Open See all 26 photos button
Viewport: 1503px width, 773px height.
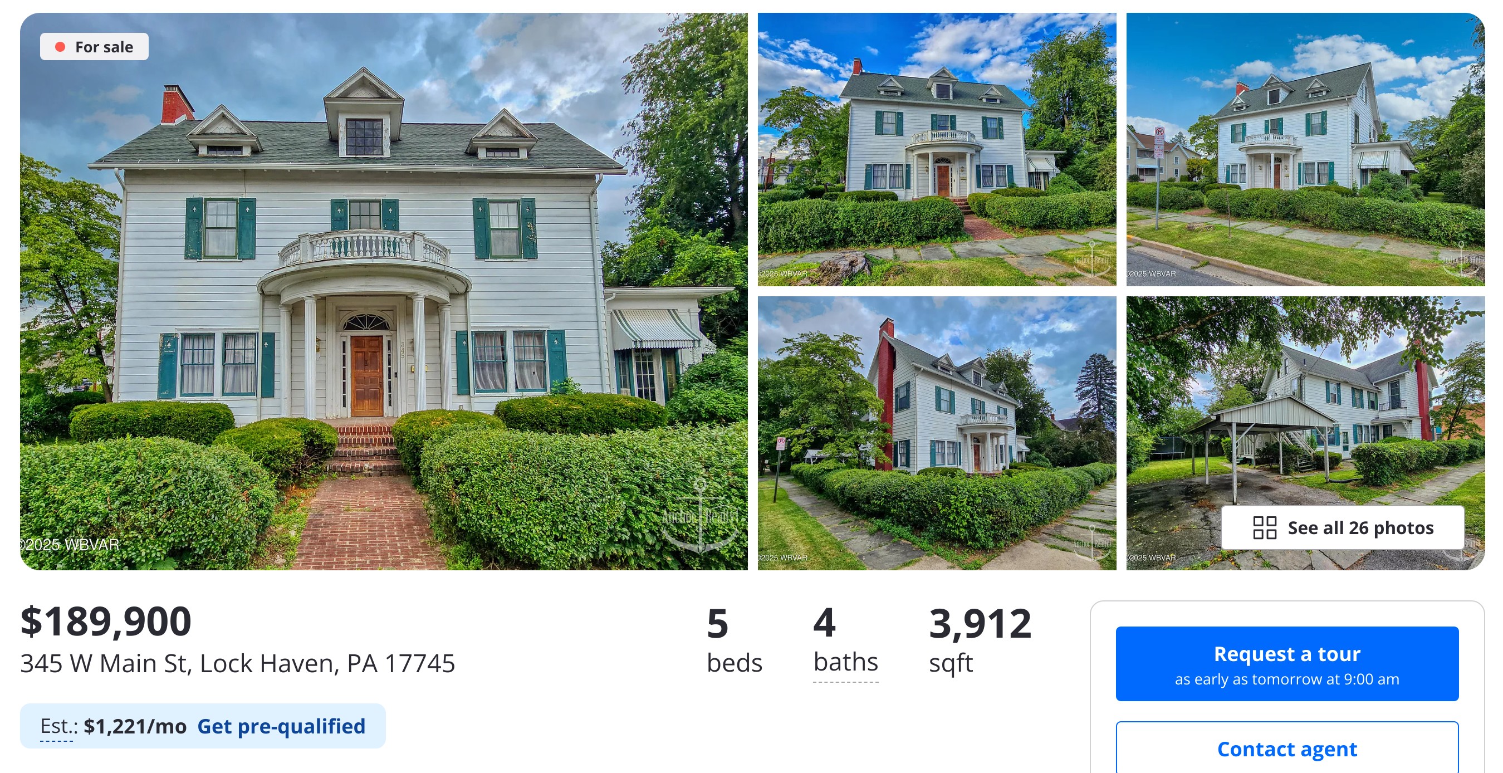tap(1342, 527)
